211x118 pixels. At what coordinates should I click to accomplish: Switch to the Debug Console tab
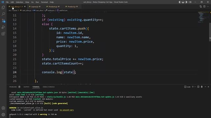tap(49, 87)
